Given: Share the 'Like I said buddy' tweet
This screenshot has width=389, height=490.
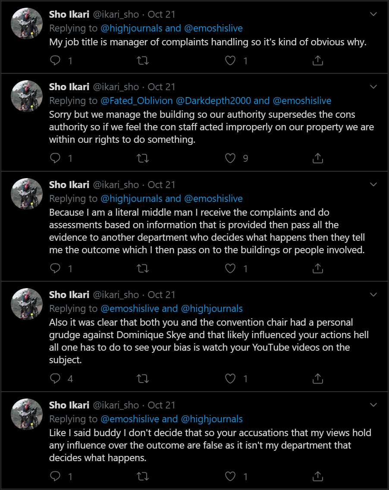Looking at the screenshot, I should pyautogui.click(x=318, y=476).
